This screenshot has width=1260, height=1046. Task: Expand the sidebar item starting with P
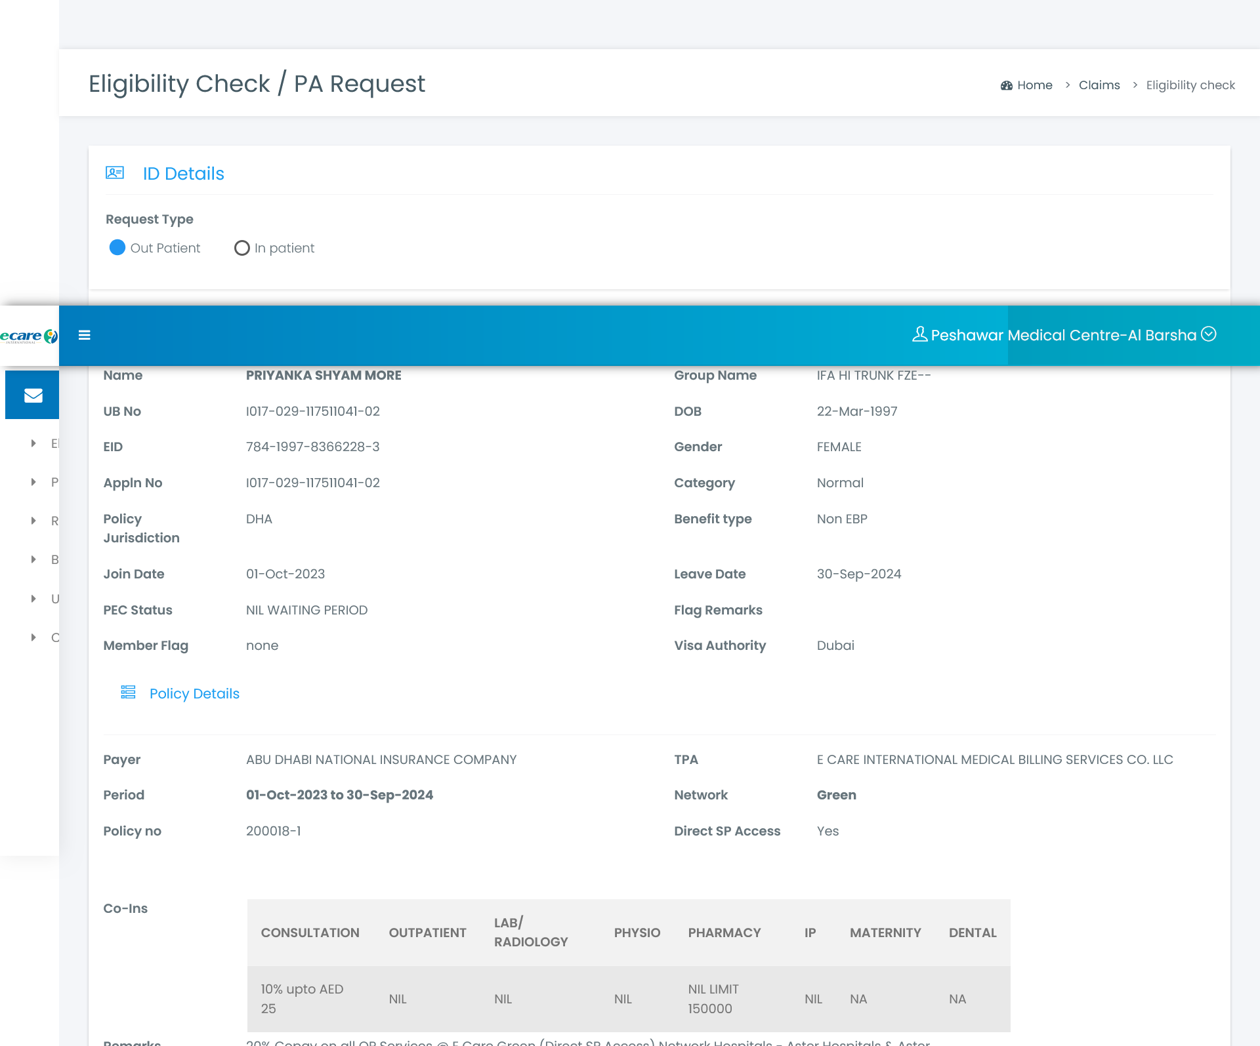(x=34, y=482)
